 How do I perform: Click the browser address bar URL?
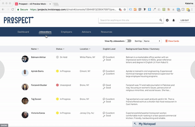point(73,9)
